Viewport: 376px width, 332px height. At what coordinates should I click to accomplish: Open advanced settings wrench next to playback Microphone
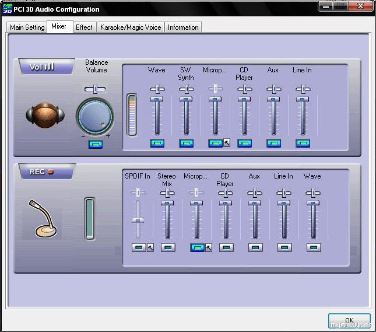pyautogui.click(x=227, y=142)
